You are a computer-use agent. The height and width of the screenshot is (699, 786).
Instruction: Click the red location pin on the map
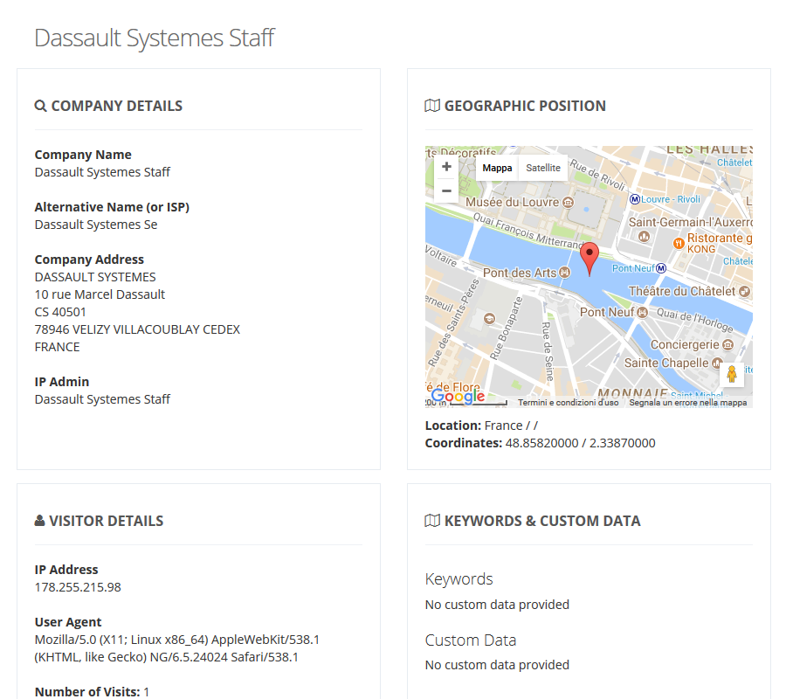pos(589,259)
